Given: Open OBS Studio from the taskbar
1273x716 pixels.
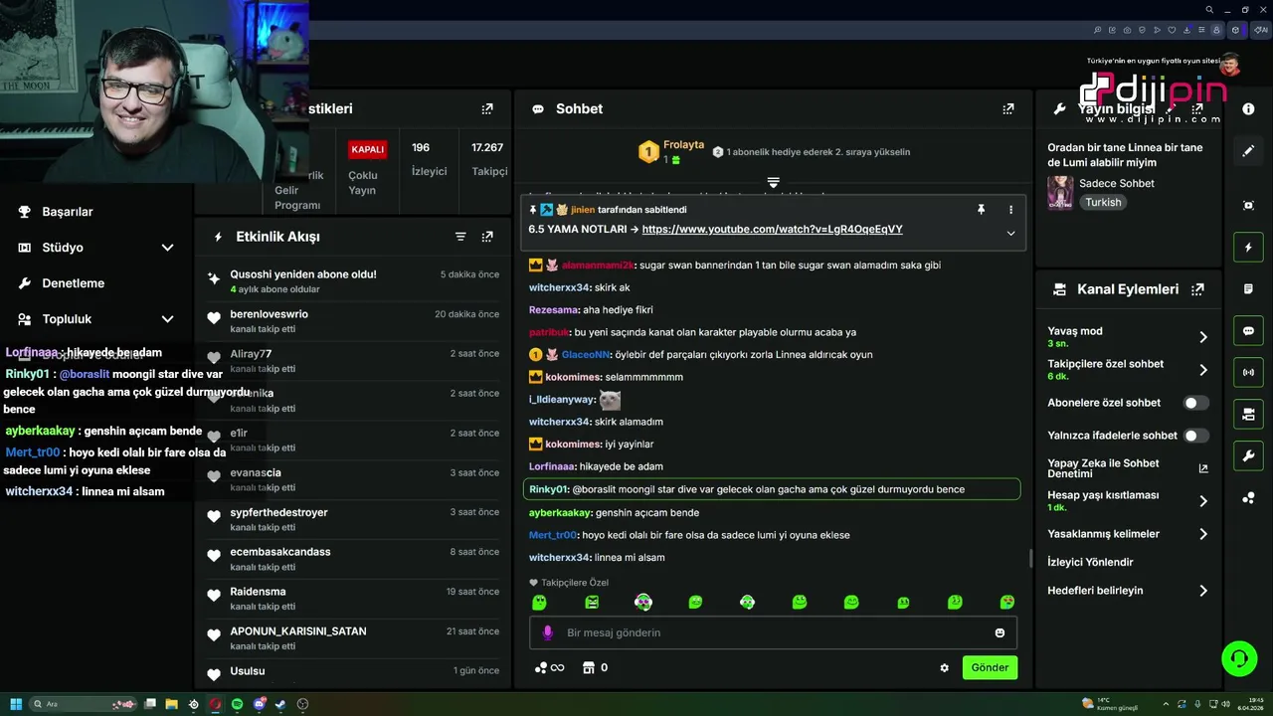Looking at the screenshot, I should 302,704.
